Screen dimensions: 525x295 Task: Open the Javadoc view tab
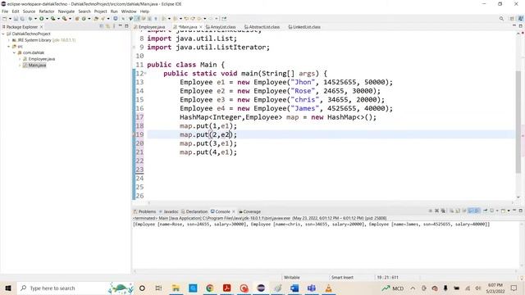click(x=169, y=211)
